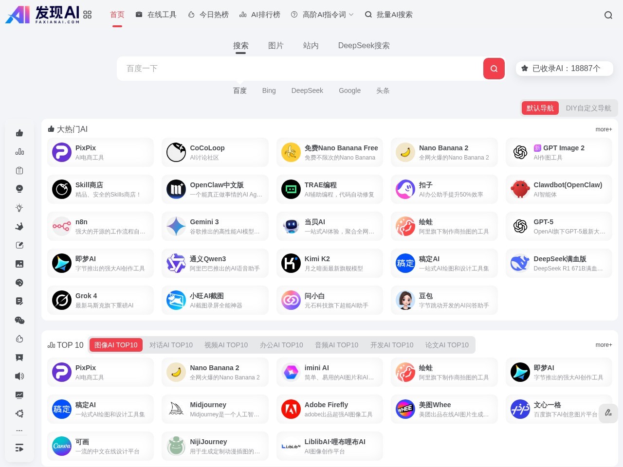This screenshot has width=623, height=467.
Task: Switch to DIY自定义导航 mode
Action: (x=588, y=108)
